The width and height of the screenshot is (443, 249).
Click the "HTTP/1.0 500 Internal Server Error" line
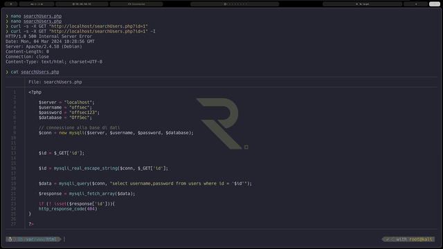click(x=48, y=37)
